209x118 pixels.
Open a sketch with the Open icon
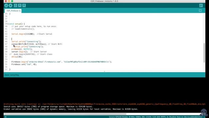pyautogui.click(x=20, y=6)
